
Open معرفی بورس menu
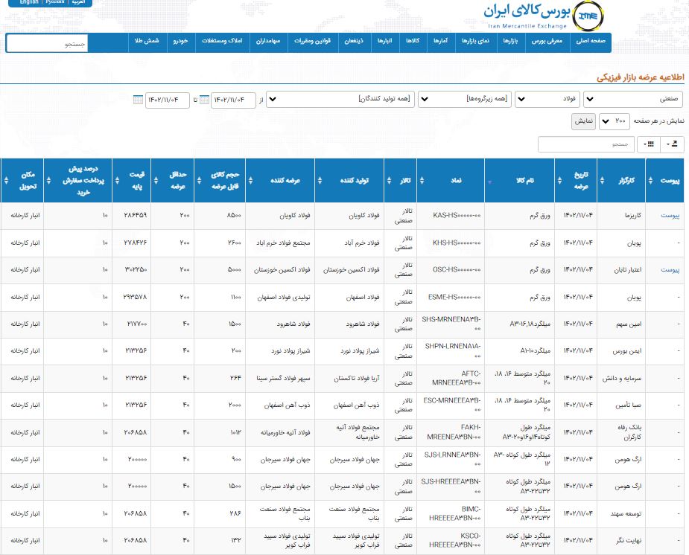pos(547,41)
